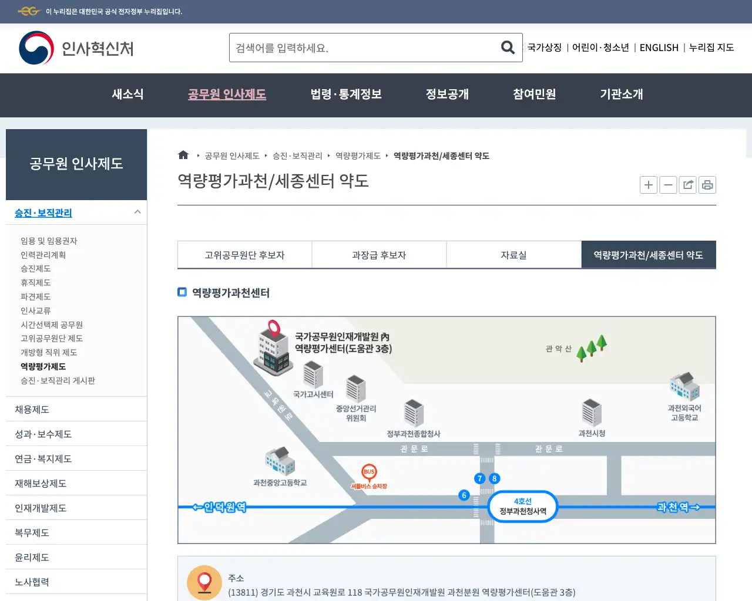The height and width of the screenshot is (601, 752).
Task: Expand 연금·복지제도 sidebar section
Action: click(x=76, y=458)
